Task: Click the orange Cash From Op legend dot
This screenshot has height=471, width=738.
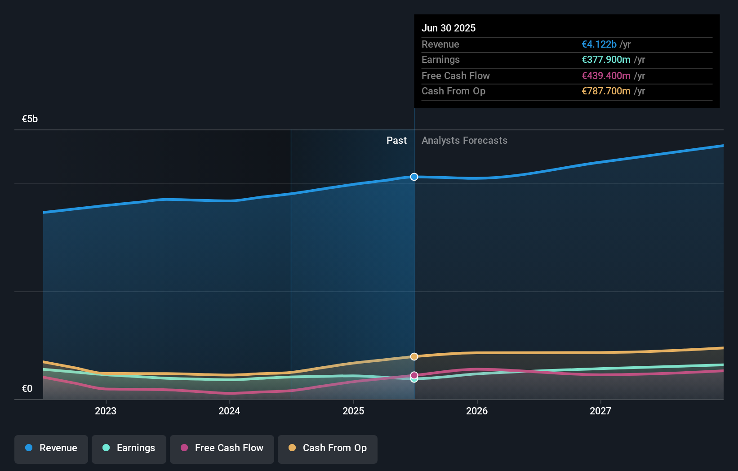Action: (292, 448)
